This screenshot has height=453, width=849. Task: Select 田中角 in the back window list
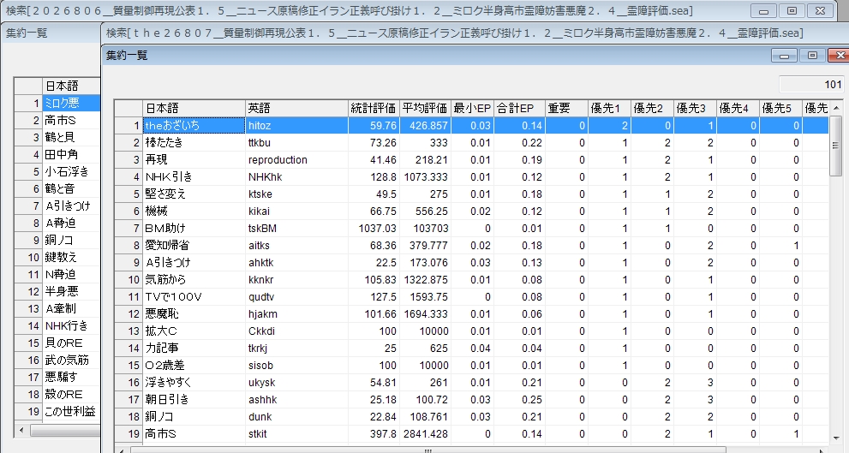[x=71, y=154]
